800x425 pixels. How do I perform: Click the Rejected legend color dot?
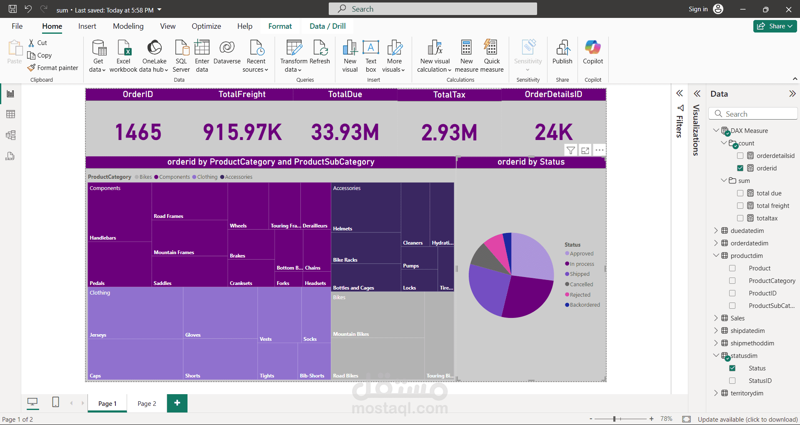point(567,295)
